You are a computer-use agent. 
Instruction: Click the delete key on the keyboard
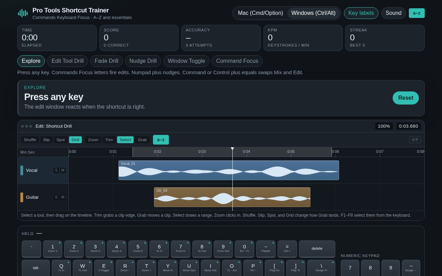click(317, 249)
